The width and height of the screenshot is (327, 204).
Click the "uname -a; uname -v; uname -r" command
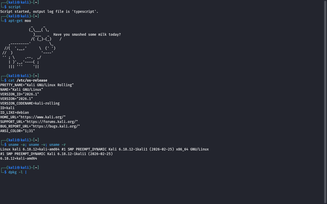point(37,145)
